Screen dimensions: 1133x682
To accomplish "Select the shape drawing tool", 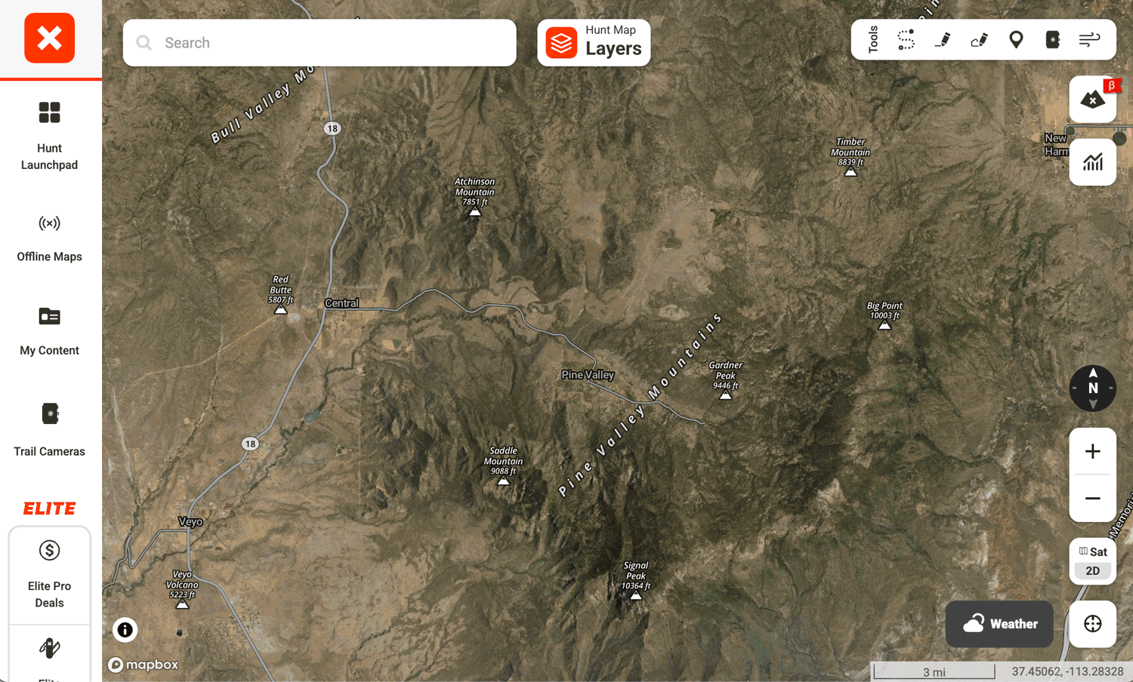I will (x=980, y=39).
